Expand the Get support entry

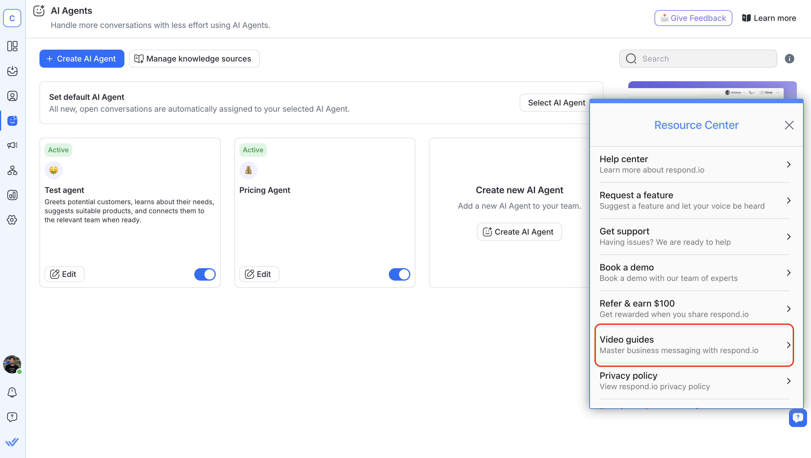click(694, 236)
